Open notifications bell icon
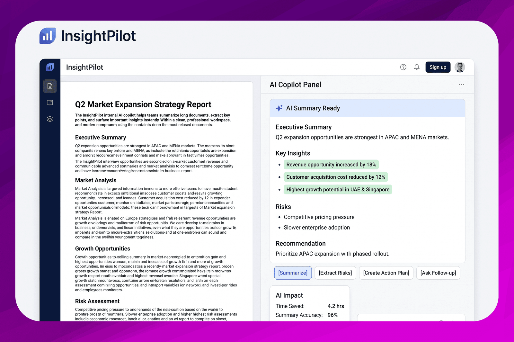The height and width of the screenshot is (342, 514). pos(417,67)
